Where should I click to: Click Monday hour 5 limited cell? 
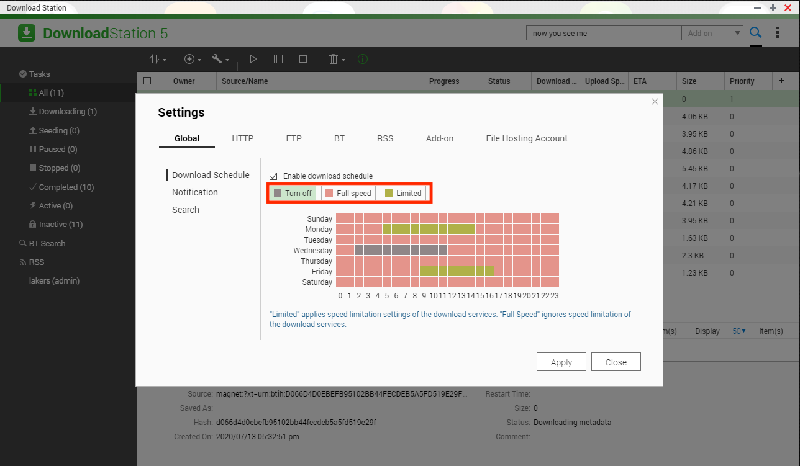point(387,229)
